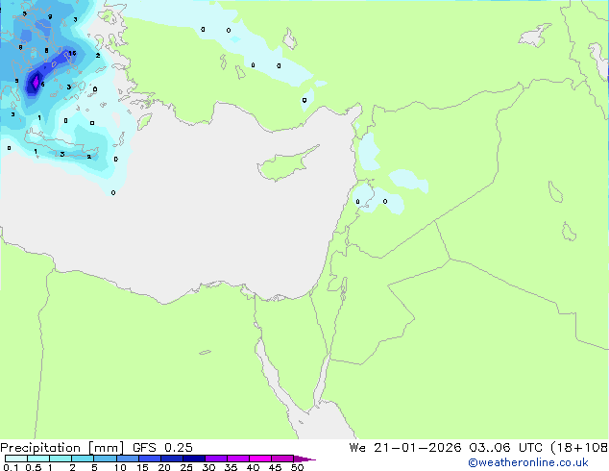
Task: Click the "(18+108" forecast run text
Action: coord(579,448)
